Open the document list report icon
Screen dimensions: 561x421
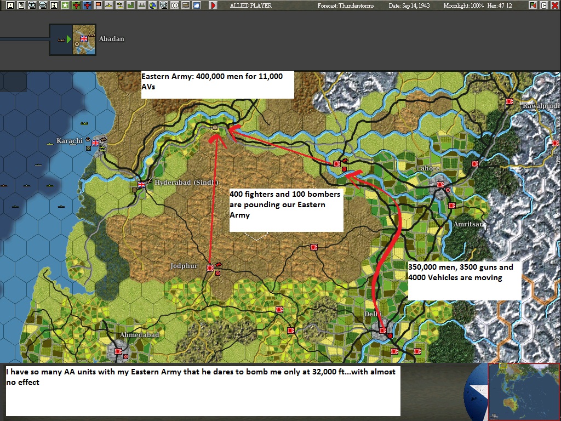(21, 5)
